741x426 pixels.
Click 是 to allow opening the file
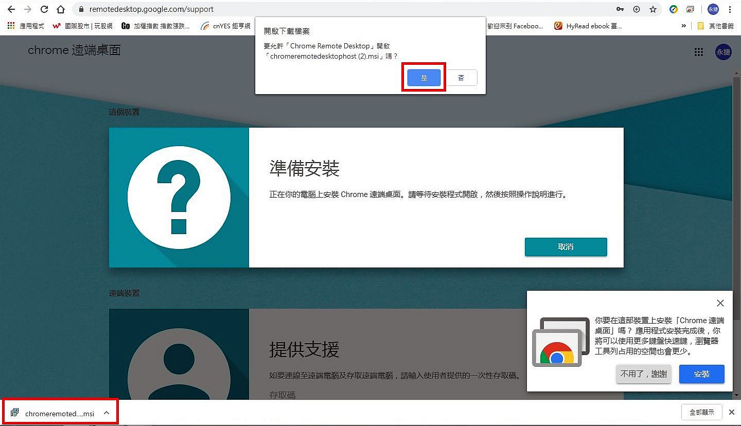(x=424, y=78)
